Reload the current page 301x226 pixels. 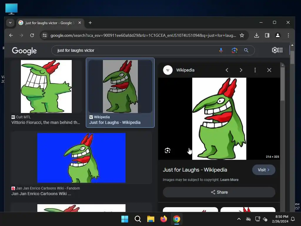(x=32, y=35)
